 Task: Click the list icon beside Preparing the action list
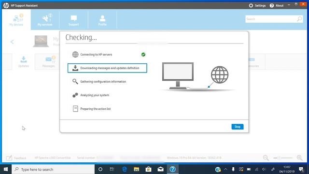coord(75,109)
